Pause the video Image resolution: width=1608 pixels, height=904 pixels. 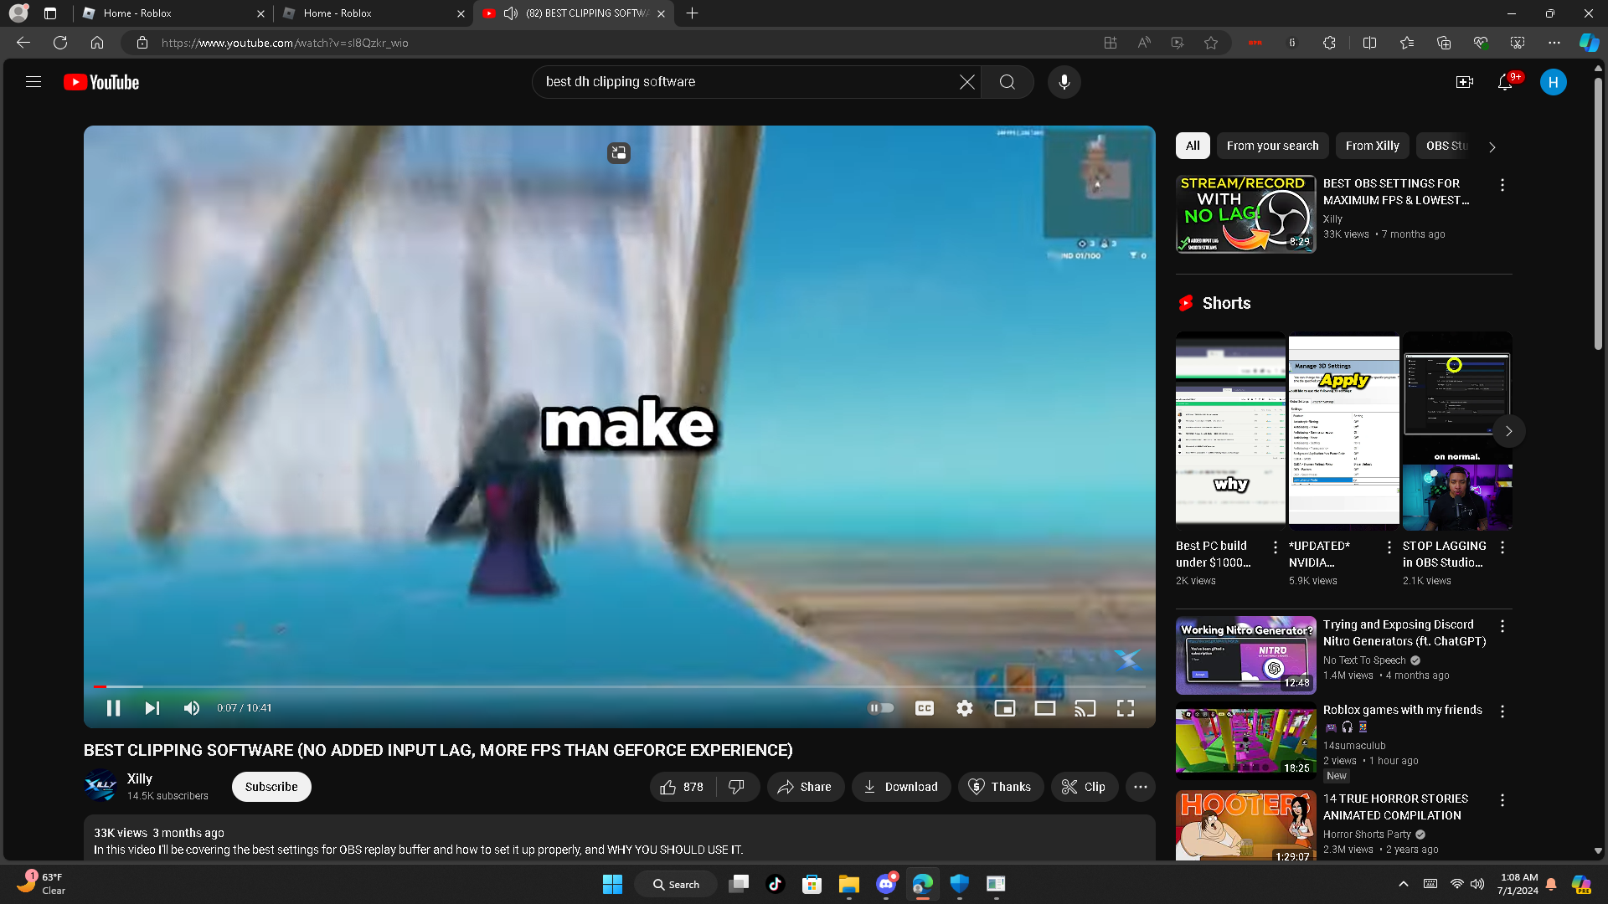coord(113,708)
